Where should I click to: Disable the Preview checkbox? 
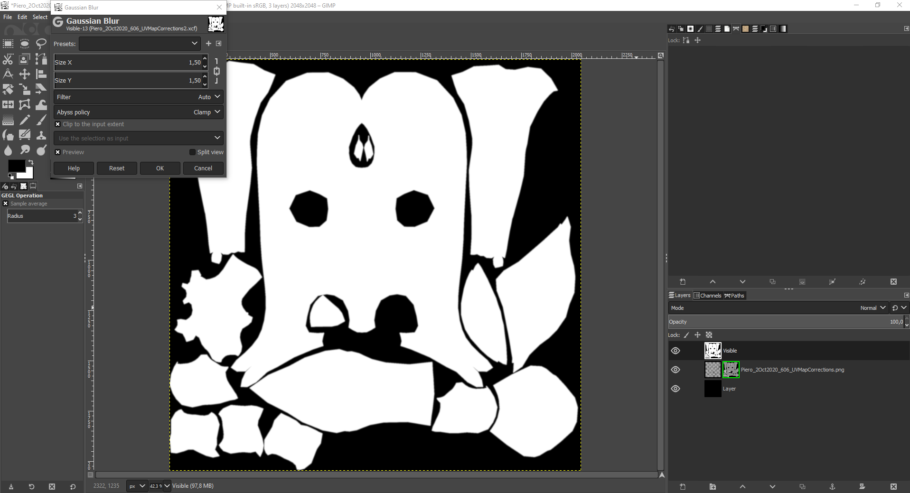pyautogui.click(x=58, y=152)
